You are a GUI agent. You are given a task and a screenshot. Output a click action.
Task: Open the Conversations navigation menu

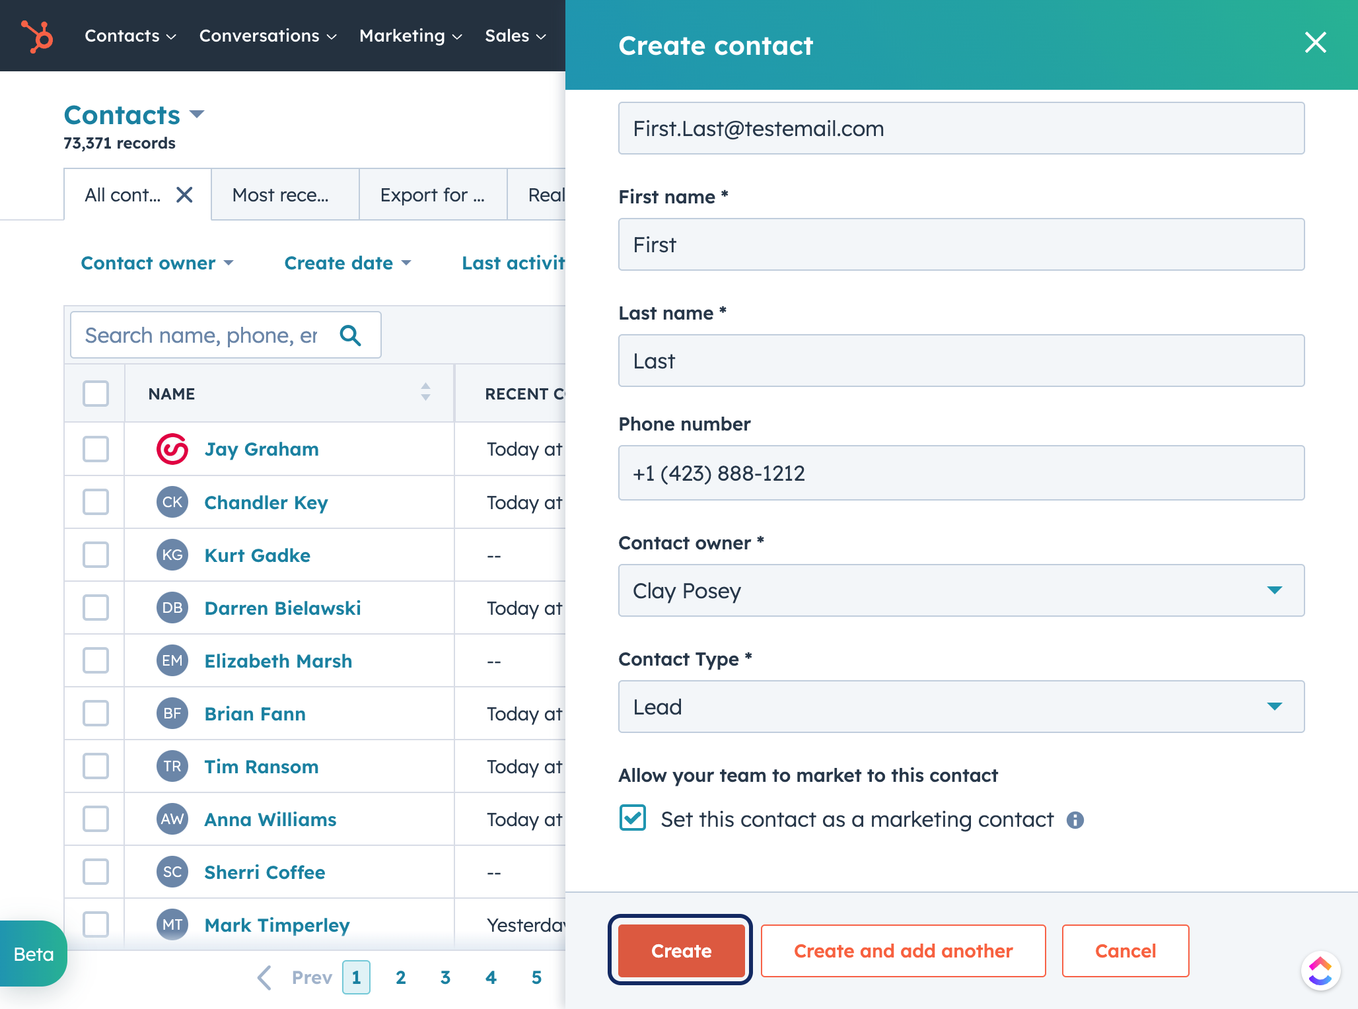[268, 36]
